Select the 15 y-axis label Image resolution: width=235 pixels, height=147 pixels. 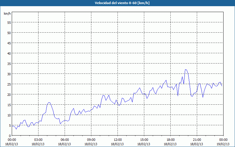pyautogui.click(x=9, y=105)
